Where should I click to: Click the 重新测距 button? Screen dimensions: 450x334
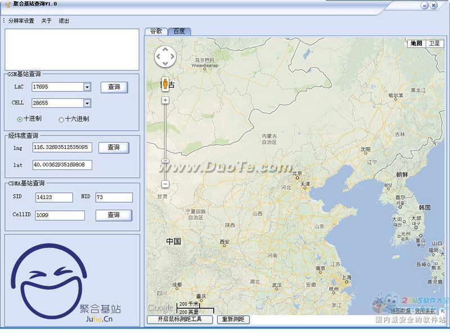click(233, 319)
